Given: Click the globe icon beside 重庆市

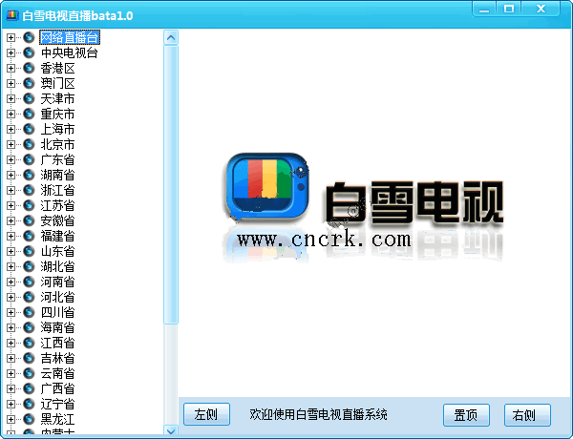Looking at the screenshot, I should click(29, 114).
